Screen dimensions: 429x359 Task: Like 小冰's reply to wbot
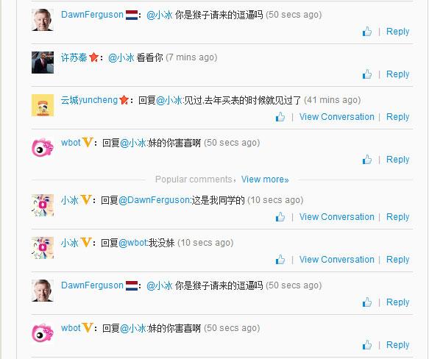[x=280, y=260]
